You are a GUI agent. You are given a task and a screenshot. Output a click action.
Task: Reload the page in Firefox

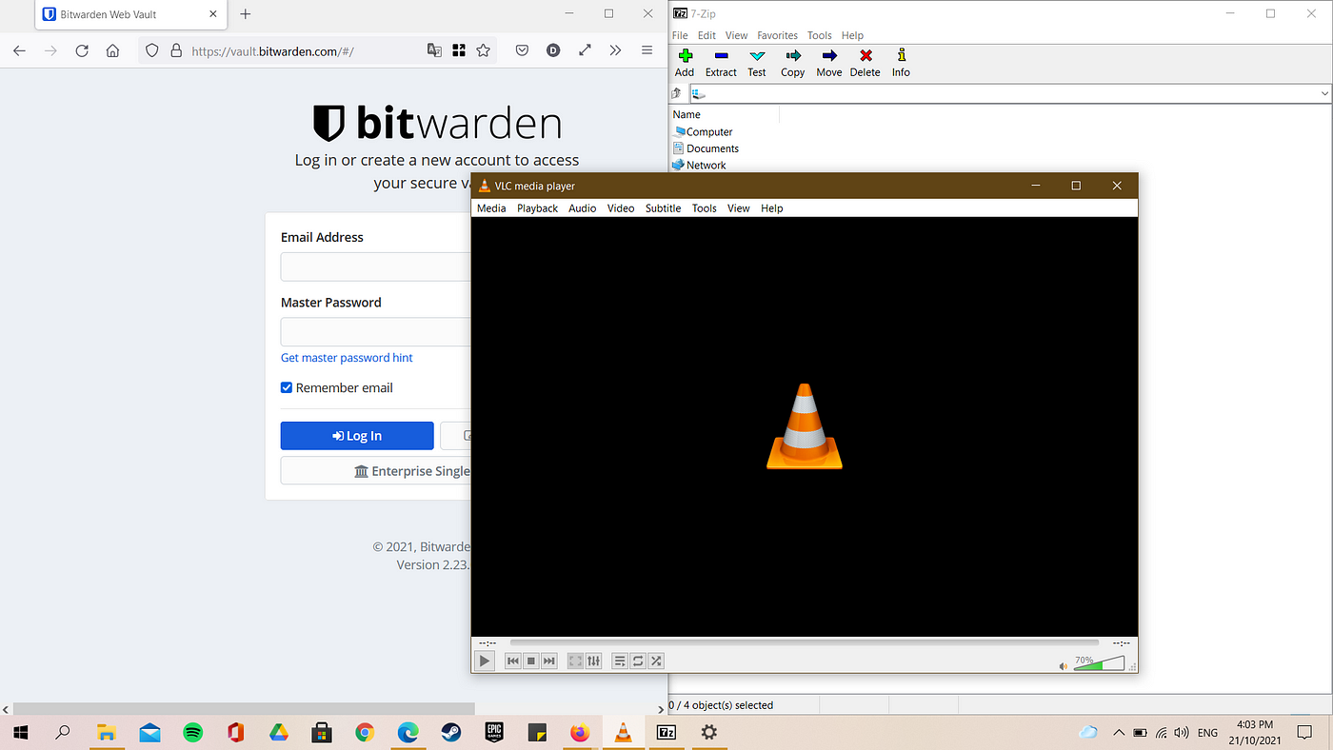coord(82,50)
